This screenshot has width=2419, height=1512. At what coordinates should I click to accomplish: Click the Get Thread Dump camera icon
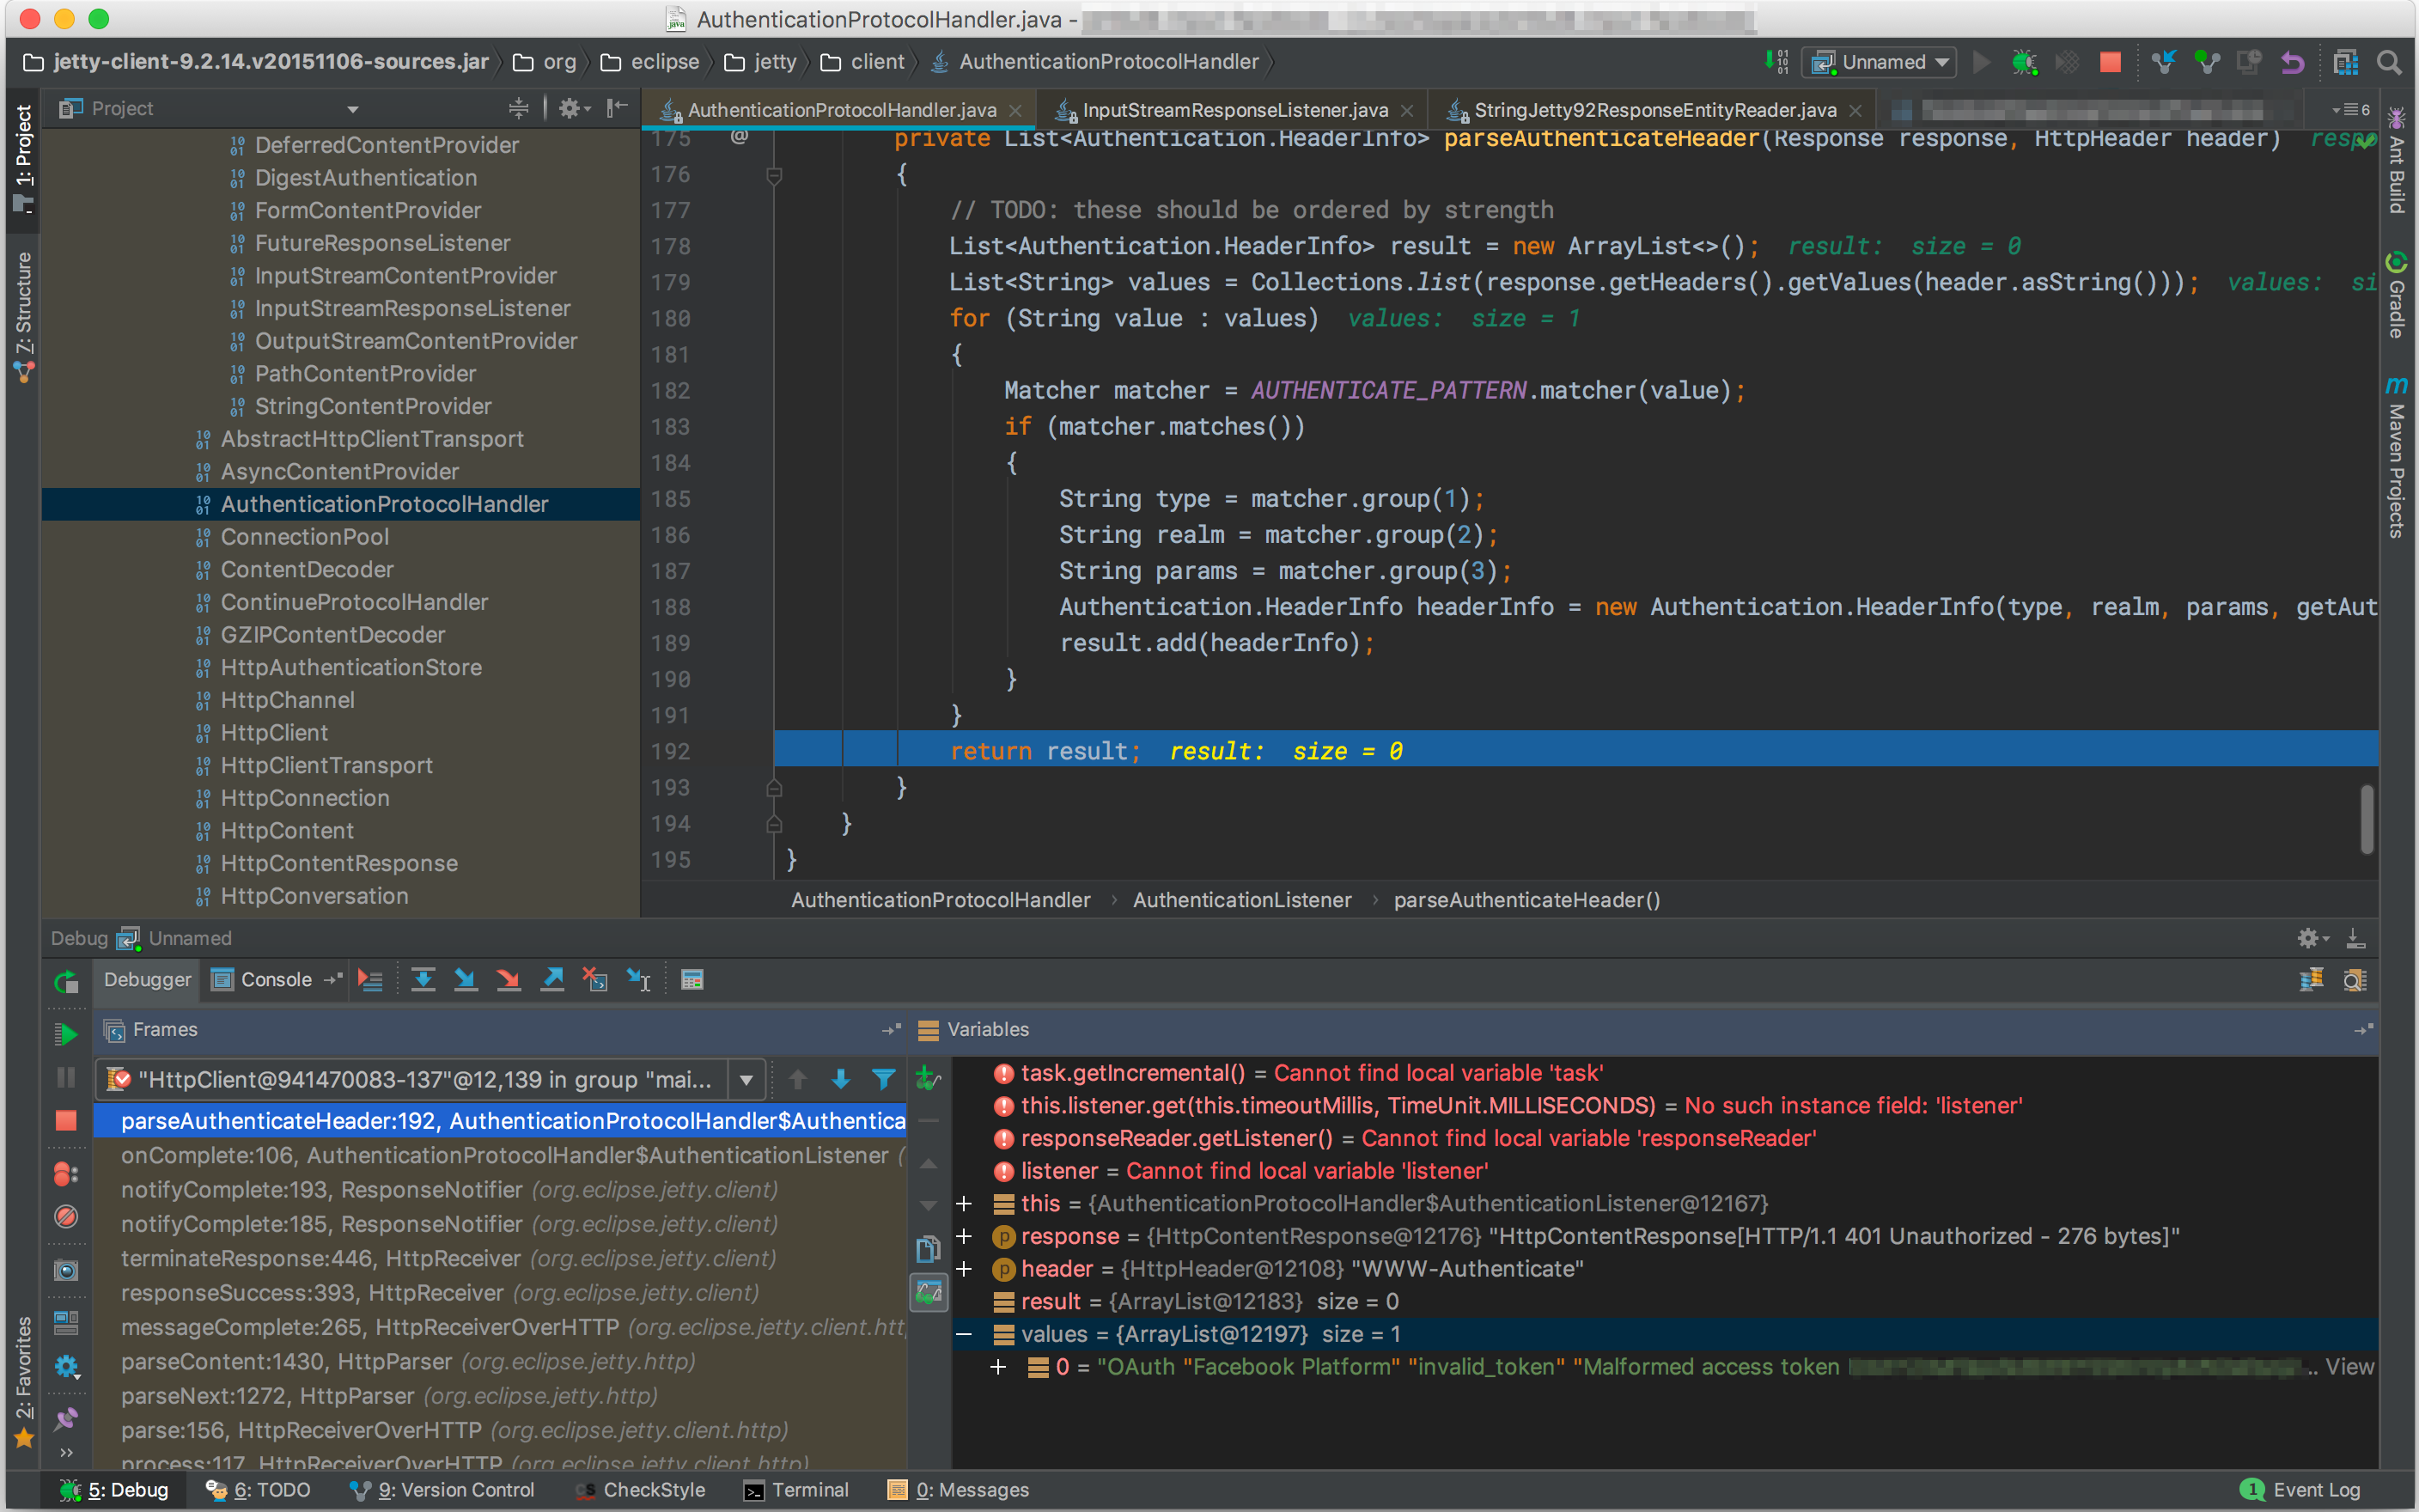pos(66,1270)
